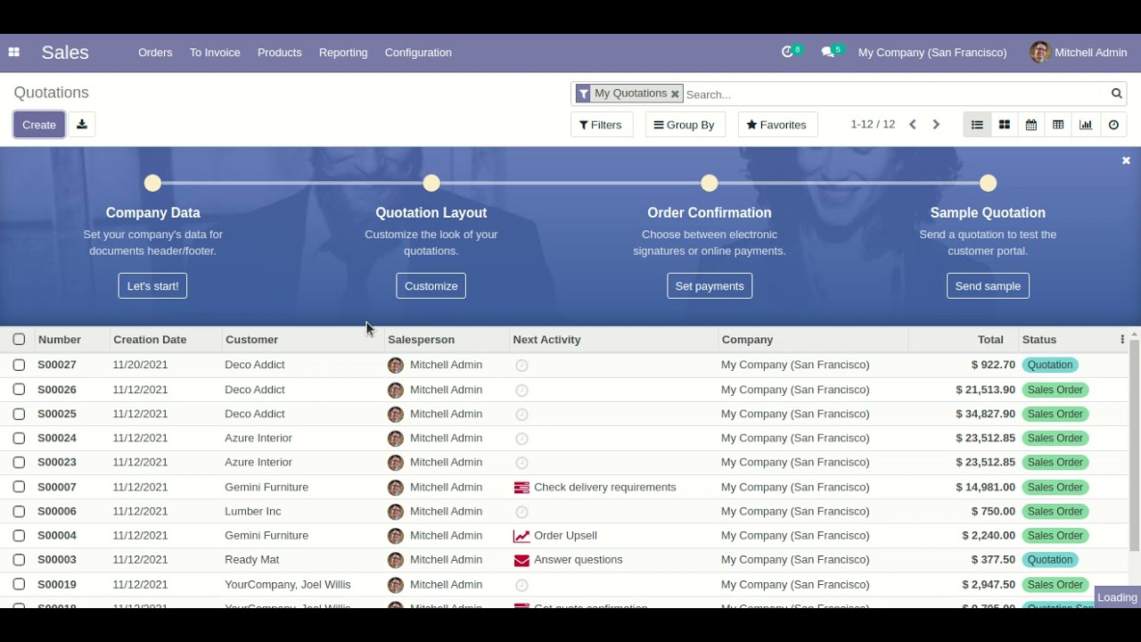Select checkbox for order S00007

19,487
